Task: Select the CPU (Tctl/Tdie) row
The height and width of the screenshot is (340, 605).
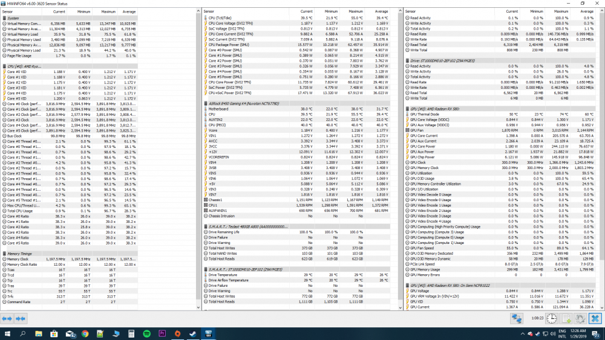Action: (x=296, y=18)
